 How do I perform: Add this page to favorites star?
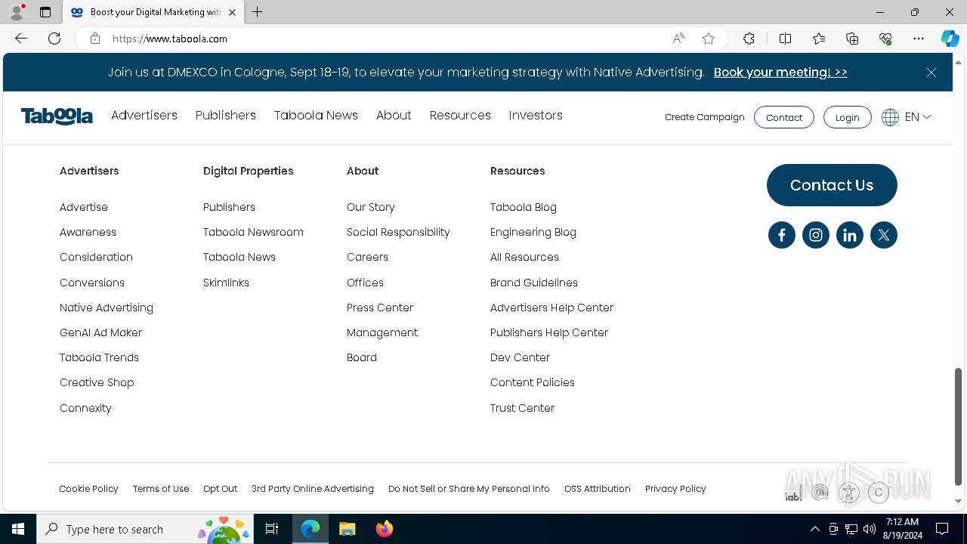coord(708,39)
